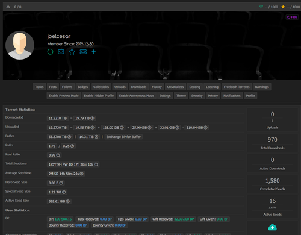
Task: Open the Collectibles menu button
Action: (x=101, y=87)
